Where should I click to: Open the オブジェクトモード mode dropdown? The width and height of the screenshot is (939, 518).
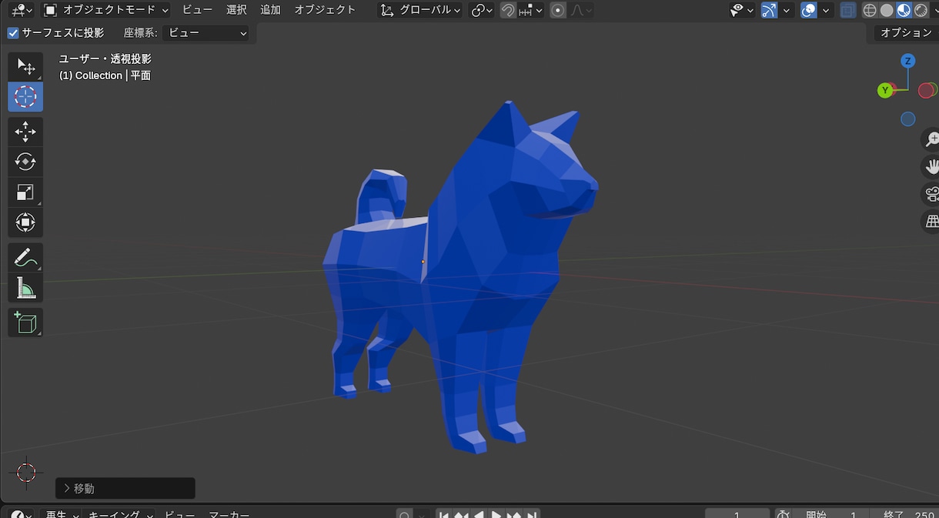[x=105, y=10]
